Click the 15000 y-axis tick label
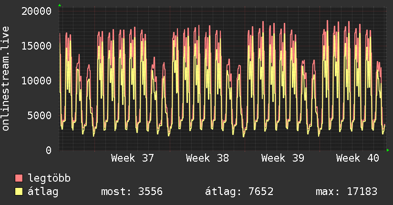 36,46
